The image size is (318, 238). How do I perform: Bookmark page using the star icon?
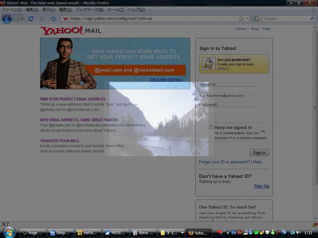point(240,19)
